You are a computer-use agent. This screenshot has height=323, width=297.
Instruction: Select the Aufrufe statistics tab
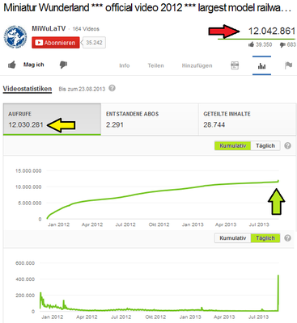[52, 120]
